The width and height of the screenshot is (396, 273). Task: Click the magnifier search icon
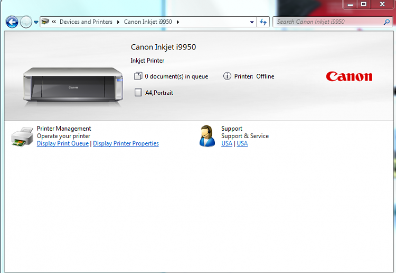pos(386,22)
